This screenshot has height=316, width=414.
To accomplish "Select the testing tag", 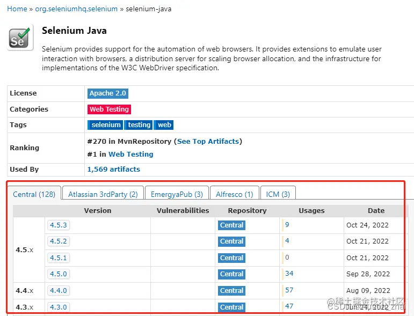I will coord(139,125).
